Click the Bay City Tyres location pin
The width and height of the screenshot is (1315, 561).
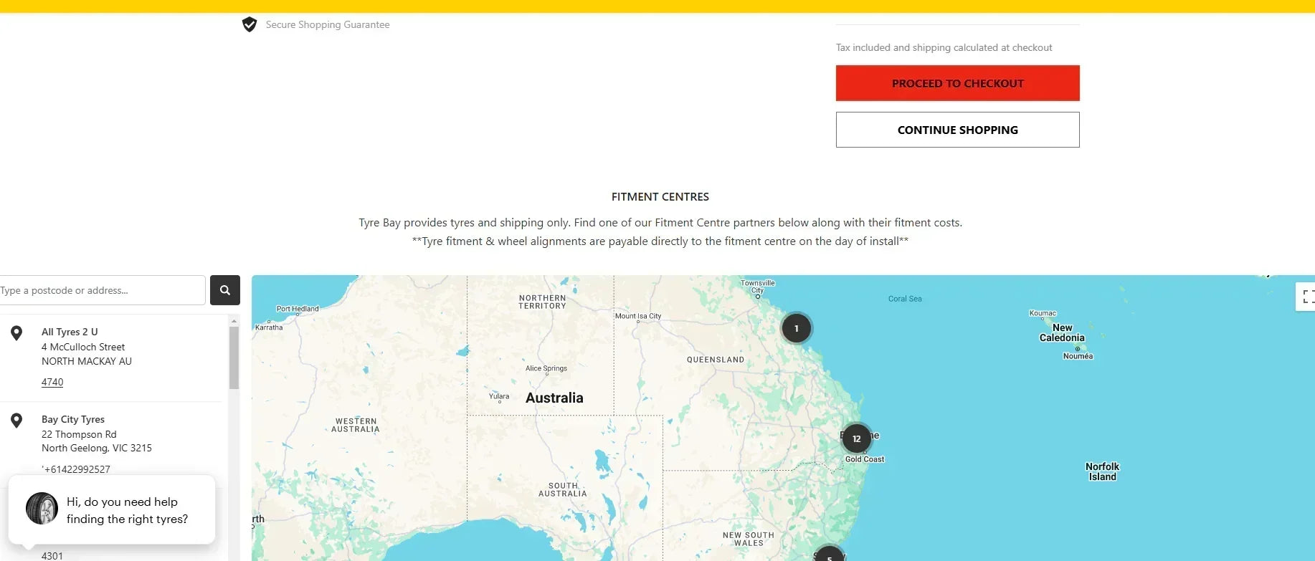click(16, 421)
